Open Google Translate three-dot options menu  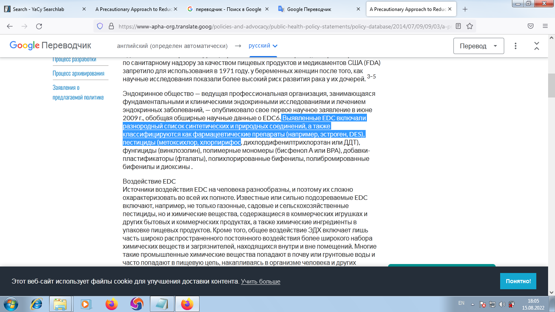click(516, 46)
